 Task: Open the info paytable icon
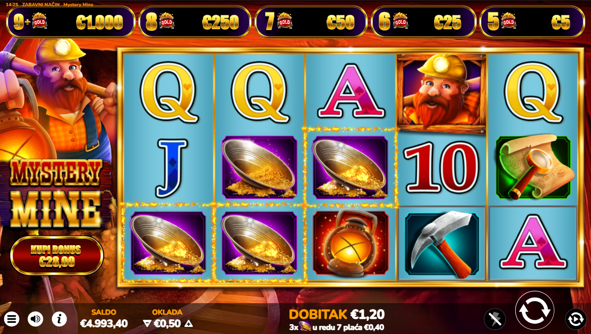[x=59, y=318]
